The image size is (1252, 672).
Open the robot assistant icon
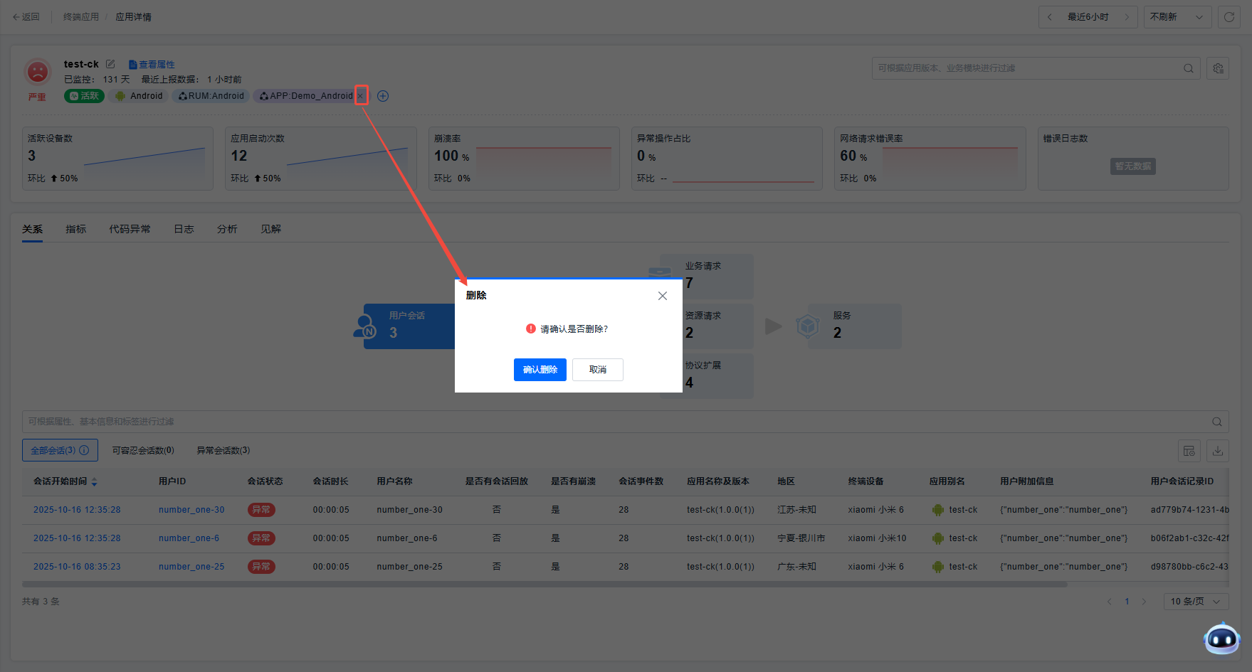coord(1221,639)
